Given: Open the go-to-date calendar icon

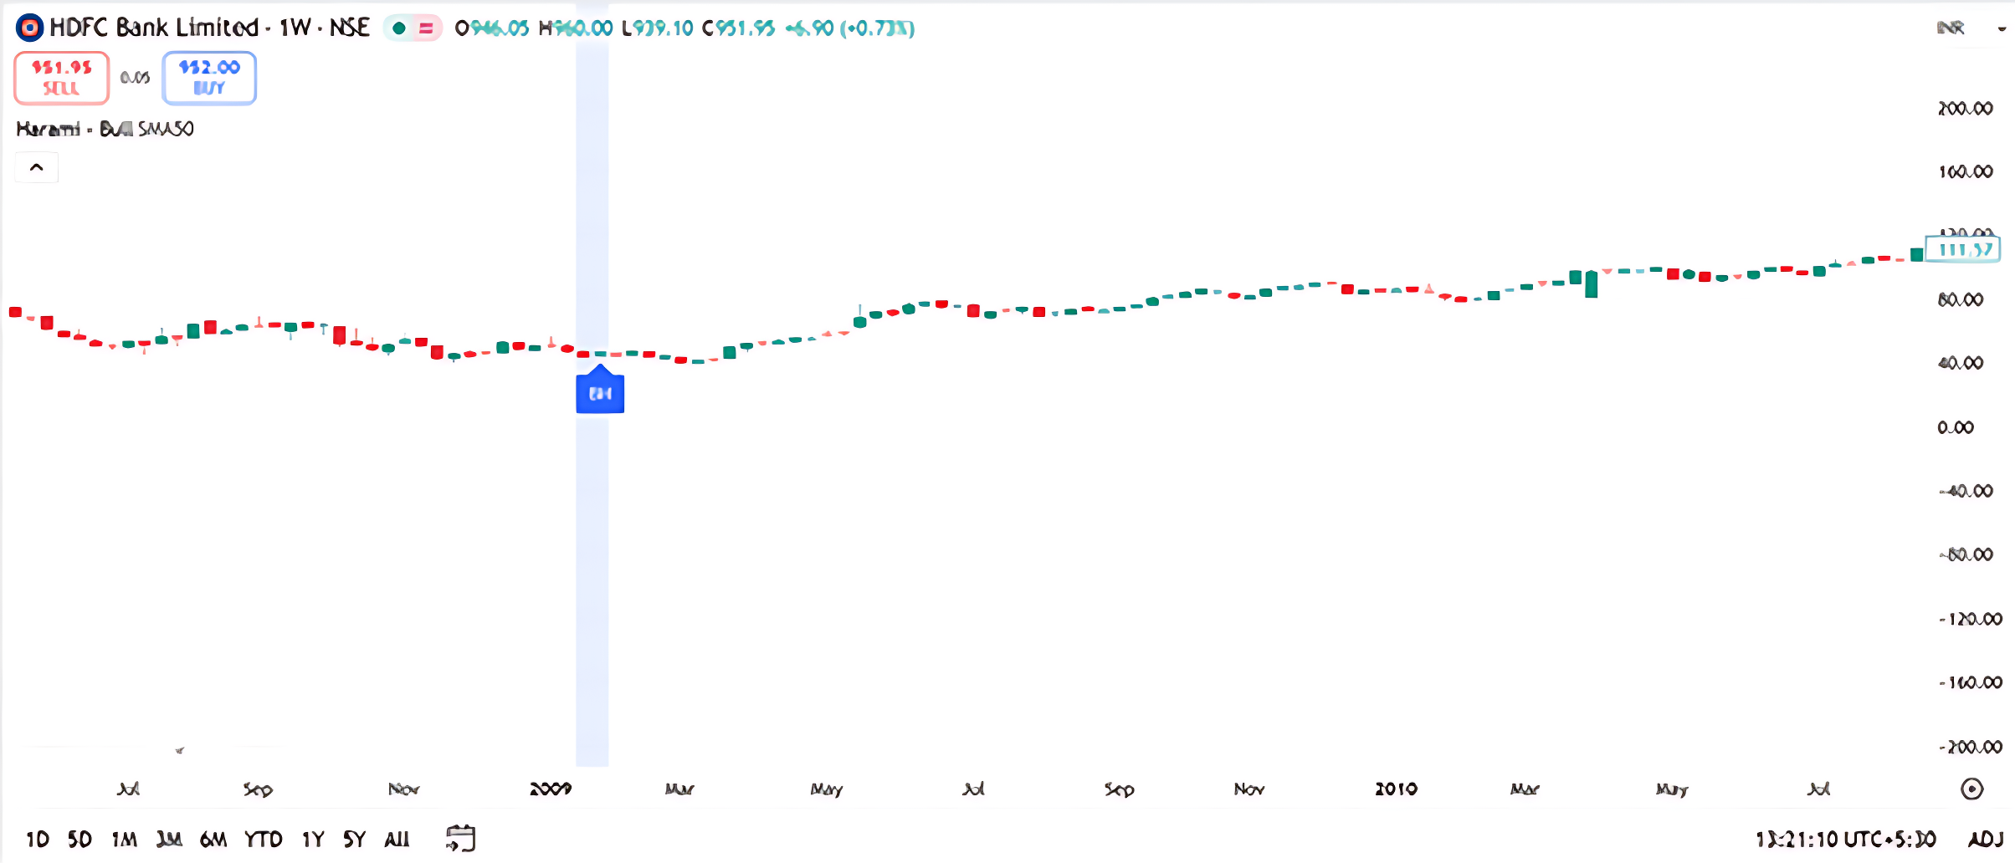Looking at the screenshot, I should [460, 838].
